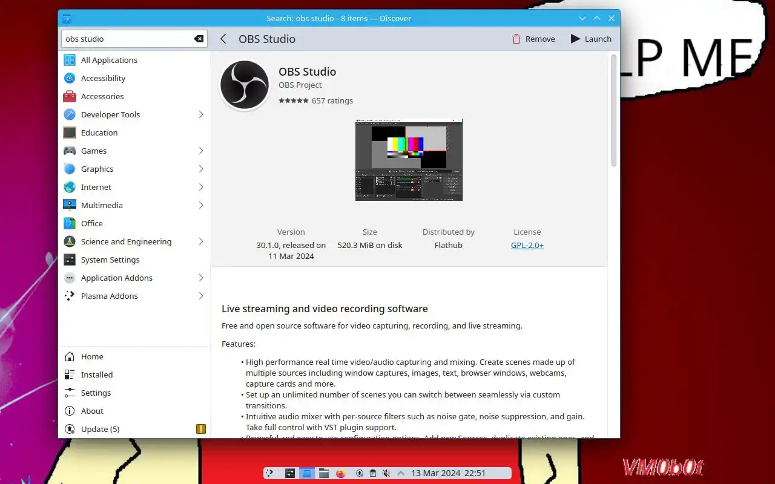Open System Settings from the taskbar
The height and width of the screenshot is (484, 775).
coord(290,473)
